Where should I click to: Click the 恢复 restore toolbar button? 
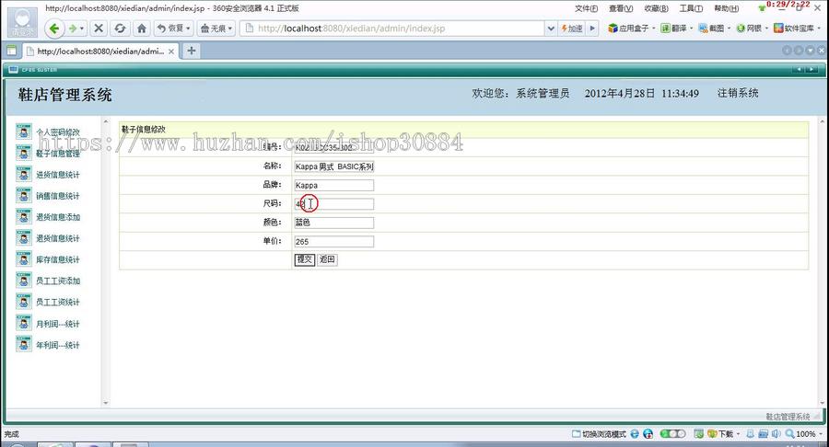(x=174, y=29)
